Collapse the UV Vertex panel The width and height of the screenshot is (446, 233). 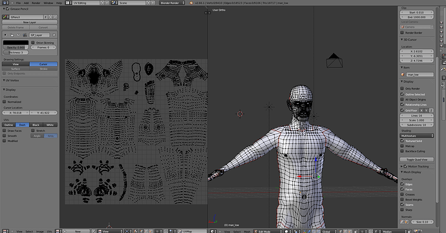4,81
